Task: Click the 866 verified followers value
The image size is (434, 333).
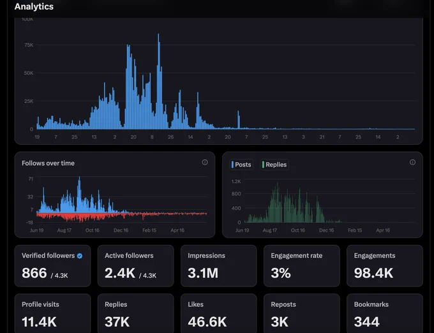Action: coord(34,273)
